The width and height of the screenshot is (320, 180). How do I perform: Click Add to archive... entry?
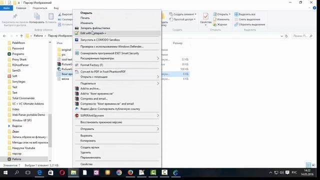(x=117, y=88)
